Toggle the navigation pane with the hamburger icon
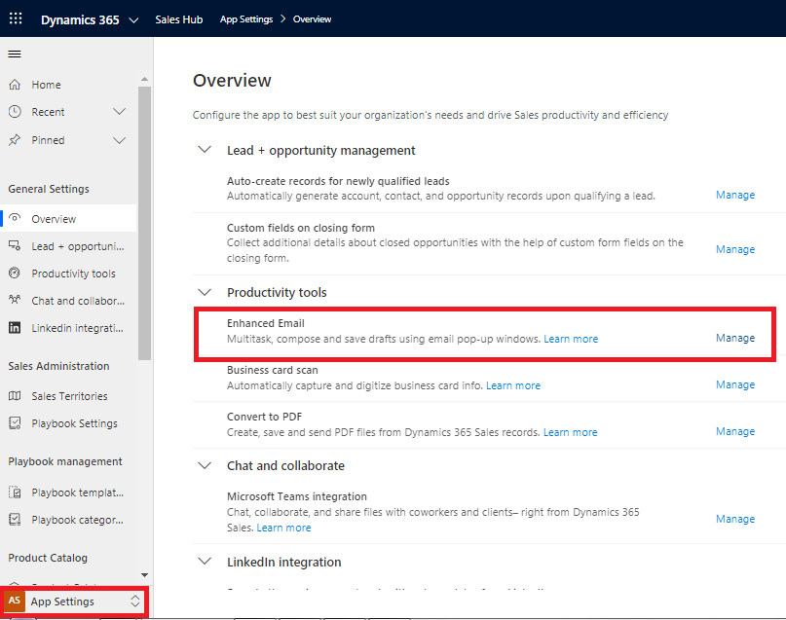The width and height of the screenshot is (786, 620). [15, 54]
